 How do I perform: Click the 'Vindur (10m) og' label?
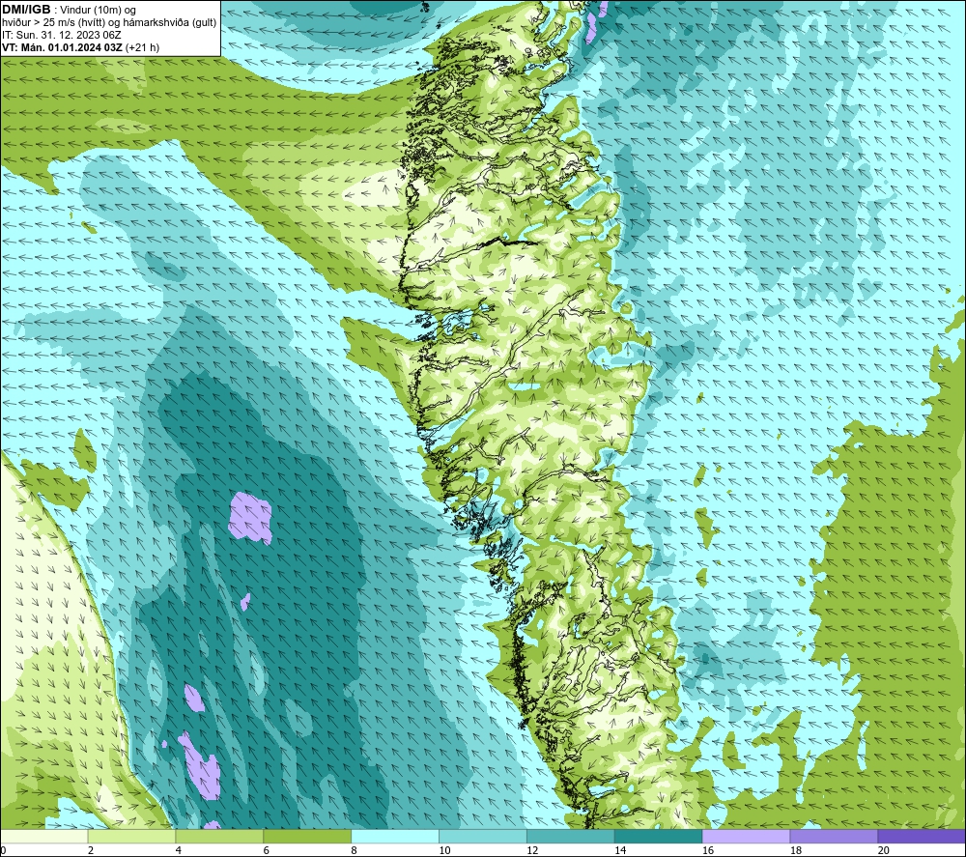[x=98, y=11]
